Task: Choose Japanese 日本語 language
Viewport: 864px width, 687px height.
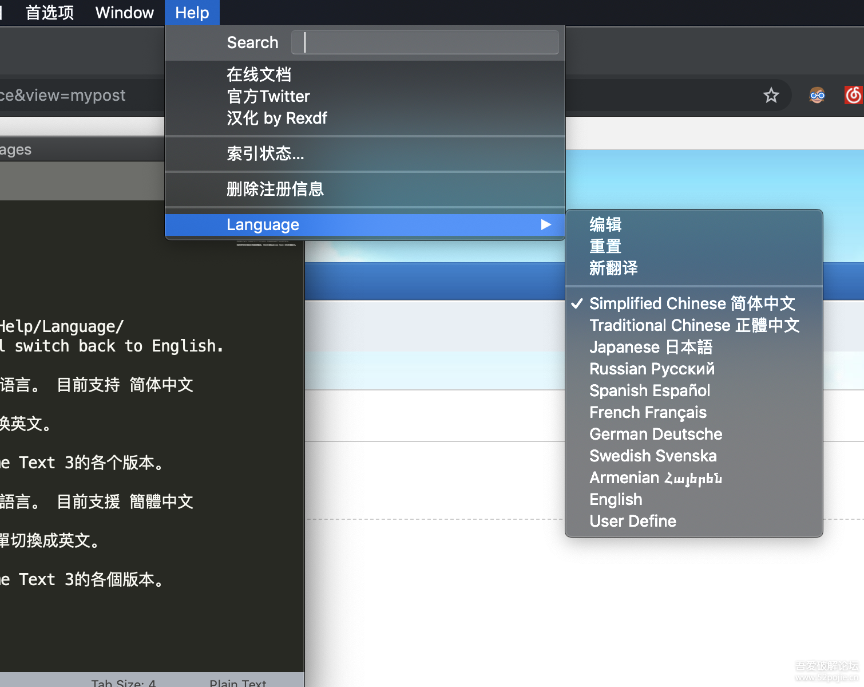Action: pos(651,347)
